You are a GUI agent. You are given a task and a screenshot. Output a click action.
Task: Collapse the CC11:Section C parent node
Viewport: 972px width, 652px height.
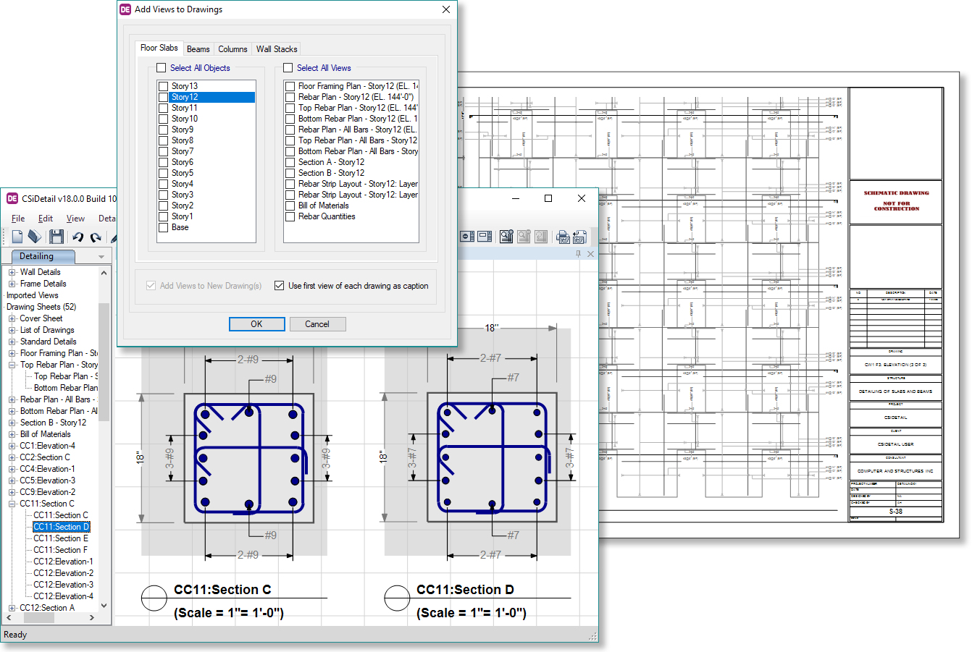click(x=12, y=504)
